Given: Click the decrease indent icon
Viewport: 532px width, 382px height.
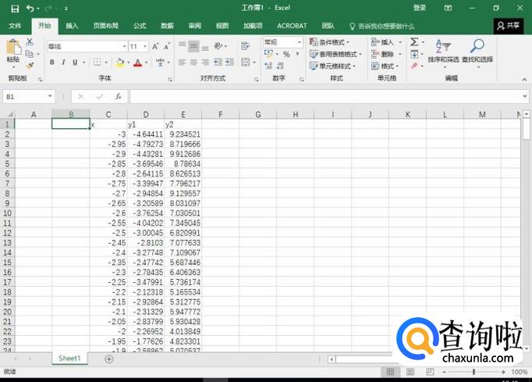Looking at the screenshot, I should coord(218,62).
